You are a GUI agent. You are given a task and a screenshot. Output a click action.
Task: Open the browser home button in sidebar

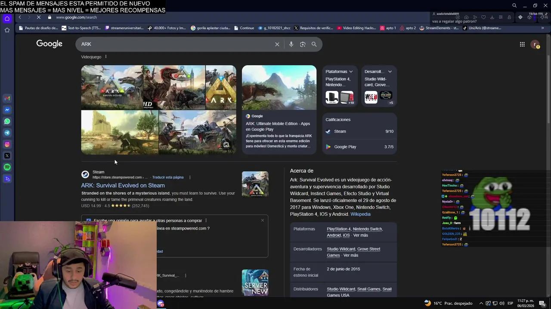[x=7, y=18]
